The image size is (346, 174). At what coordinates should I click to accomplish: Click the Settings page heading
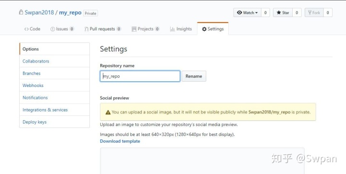pyautogui.click(x=113, y=49)
